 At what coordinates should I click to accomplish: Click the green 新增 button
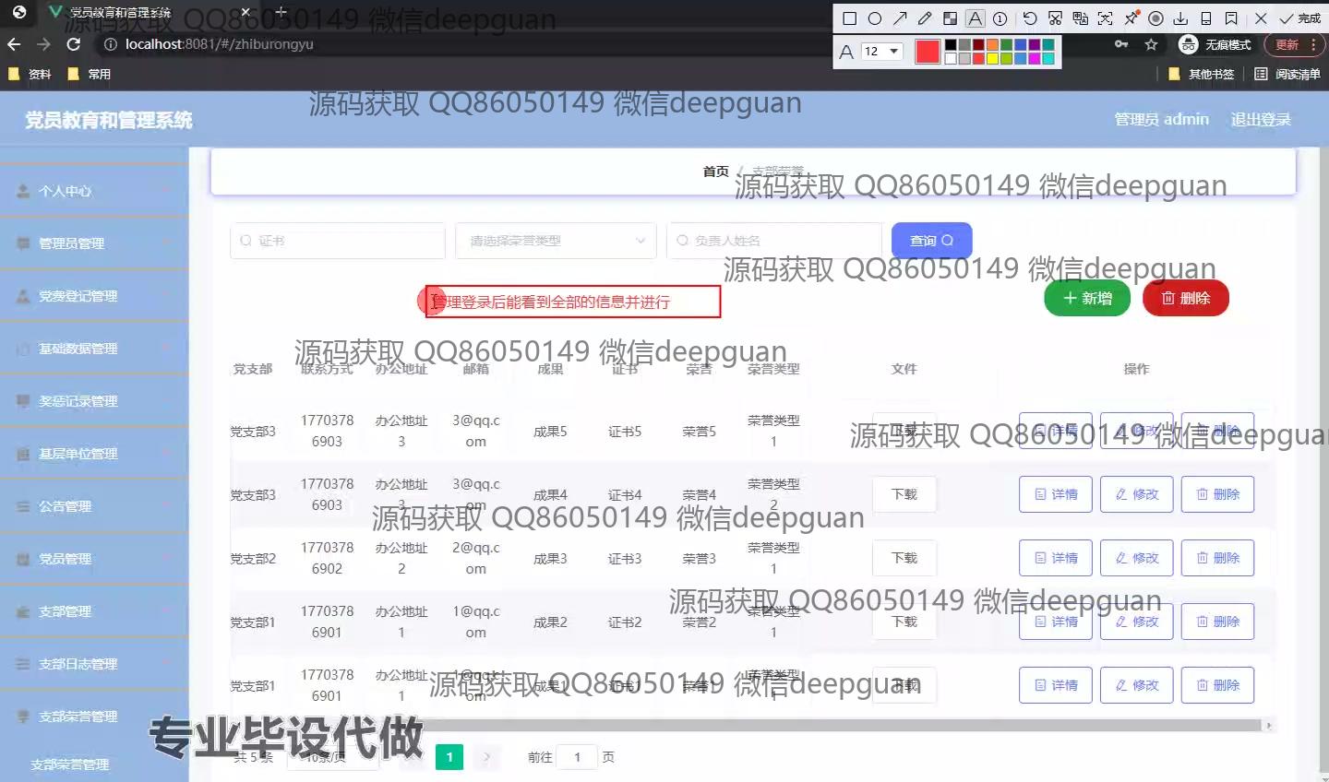tap(1087, 298)
